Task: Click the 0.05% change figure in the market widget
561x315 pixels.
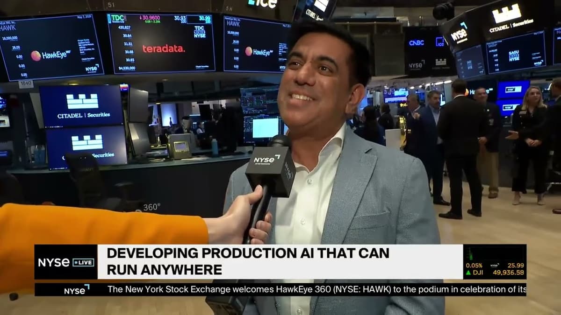Action: 474,266
